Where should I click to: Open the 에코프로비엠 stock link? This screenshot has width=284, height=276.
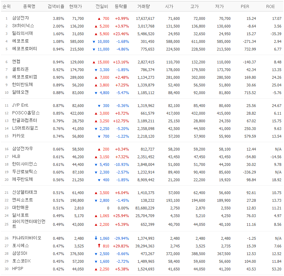[x=25, y=77]
